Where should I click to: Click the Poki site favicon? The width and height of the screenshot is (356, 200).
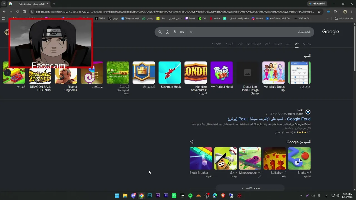[308, 112]
